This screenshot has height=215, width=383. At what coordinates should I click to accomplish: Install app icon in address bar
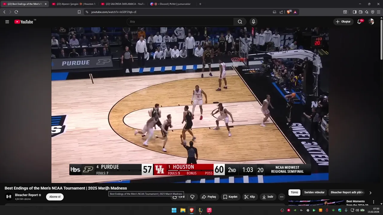(x=274, y=12)
